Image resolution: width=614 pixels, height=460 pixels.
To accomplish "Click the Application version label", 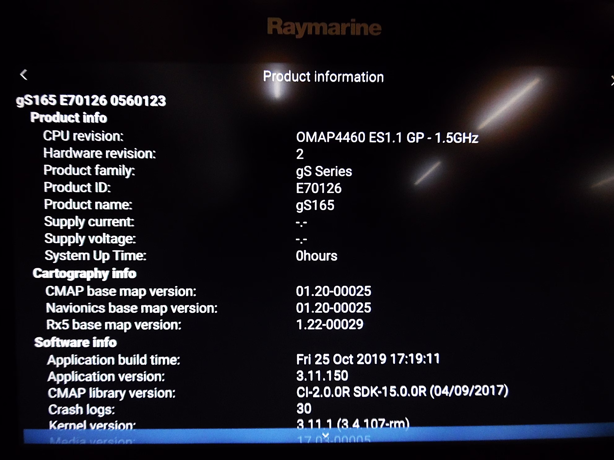I will point(106,377).
